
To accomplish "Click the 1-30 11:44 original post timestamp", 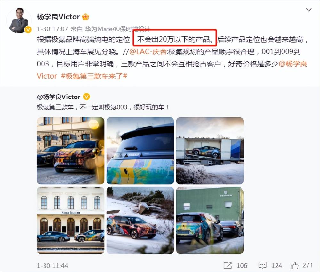I will (x=52, y=266).
